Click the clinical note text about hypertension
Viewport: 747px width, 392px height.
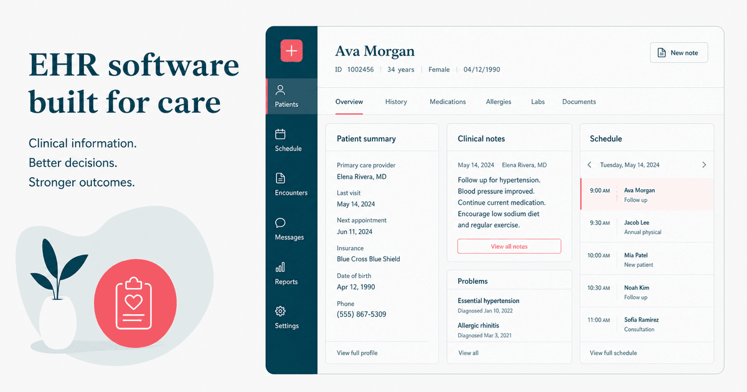502,203
